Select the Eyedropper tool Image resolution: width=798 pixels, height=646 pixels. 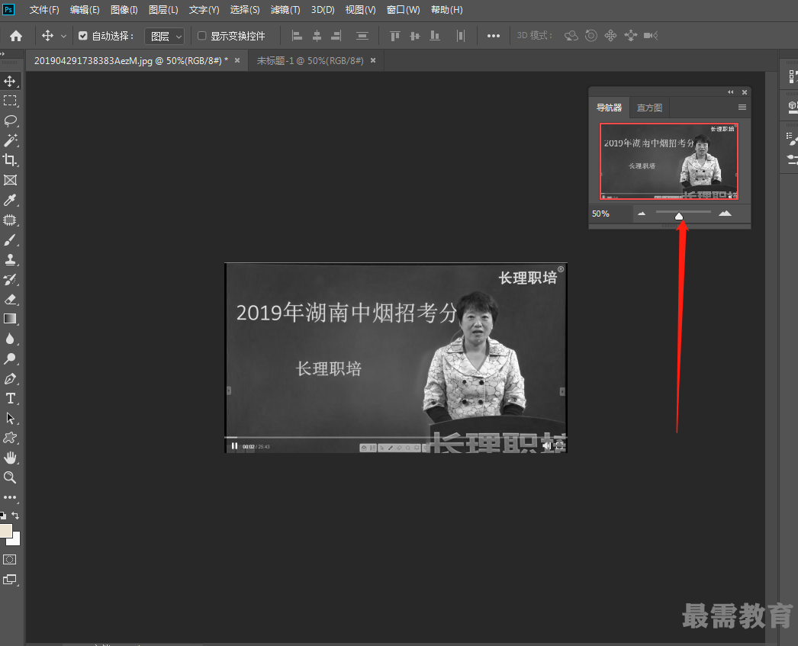[10, 200]
